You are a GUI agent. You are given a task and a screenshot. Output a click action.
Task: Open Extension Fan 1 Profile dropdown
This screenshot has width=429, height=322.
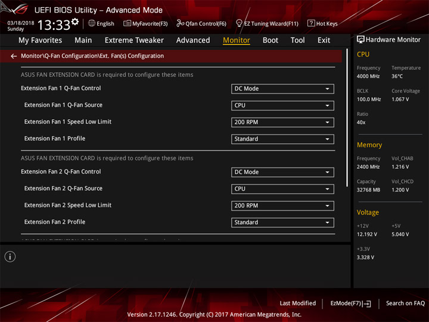[282, 139]
